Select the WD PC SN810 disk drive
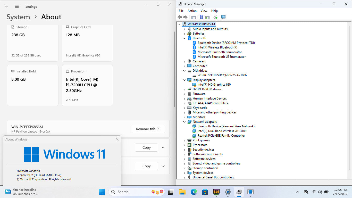The width and height of the screenshot is (352, 198). [222, 75]
